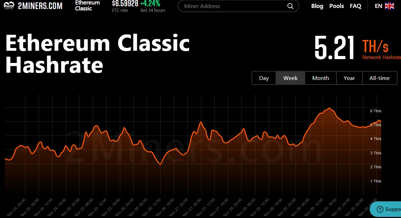The height and width of the screenshot is (218, 401).
Task: Click the $6.59928 ETC rate value
Action: (x=125, y=3)
